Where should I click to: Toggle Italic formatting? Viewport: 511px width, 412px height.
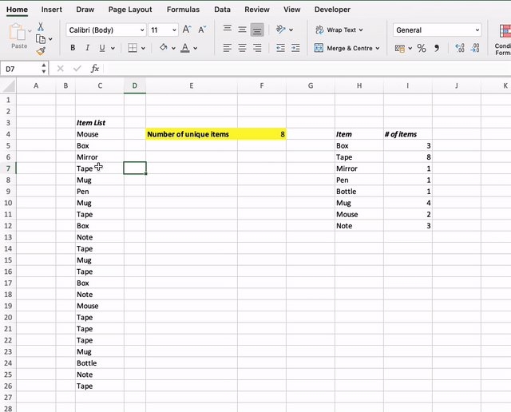[x=87, y=48]
